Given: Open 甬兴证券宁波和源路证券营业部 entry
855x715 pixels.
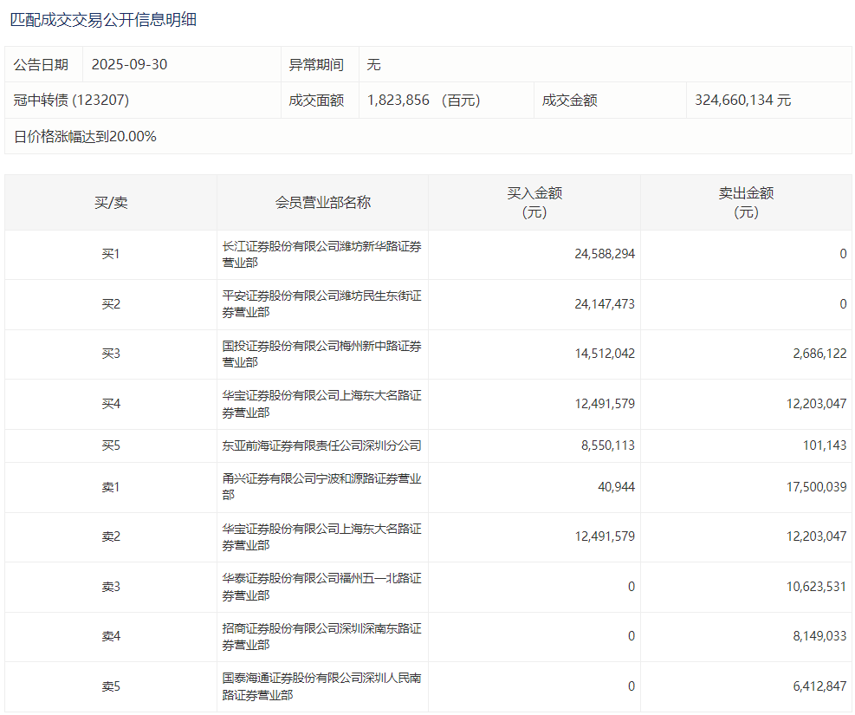Looking at the screenshot, I should (322, 487).
